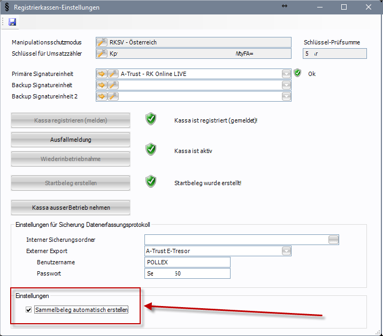Click the save disk icon in toolbar
This screenshot has width=383, height=336.
coord(12,22)
